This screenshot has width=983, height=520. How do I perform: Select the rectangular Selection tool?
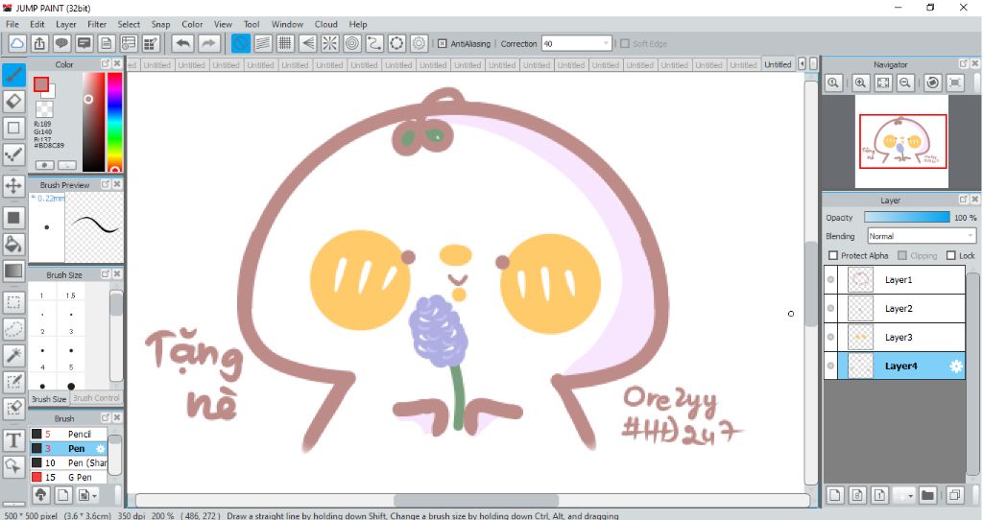pos(13,302)
